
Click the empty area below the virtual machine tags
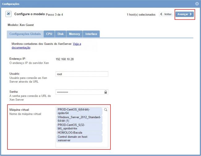tap(82, 145)
